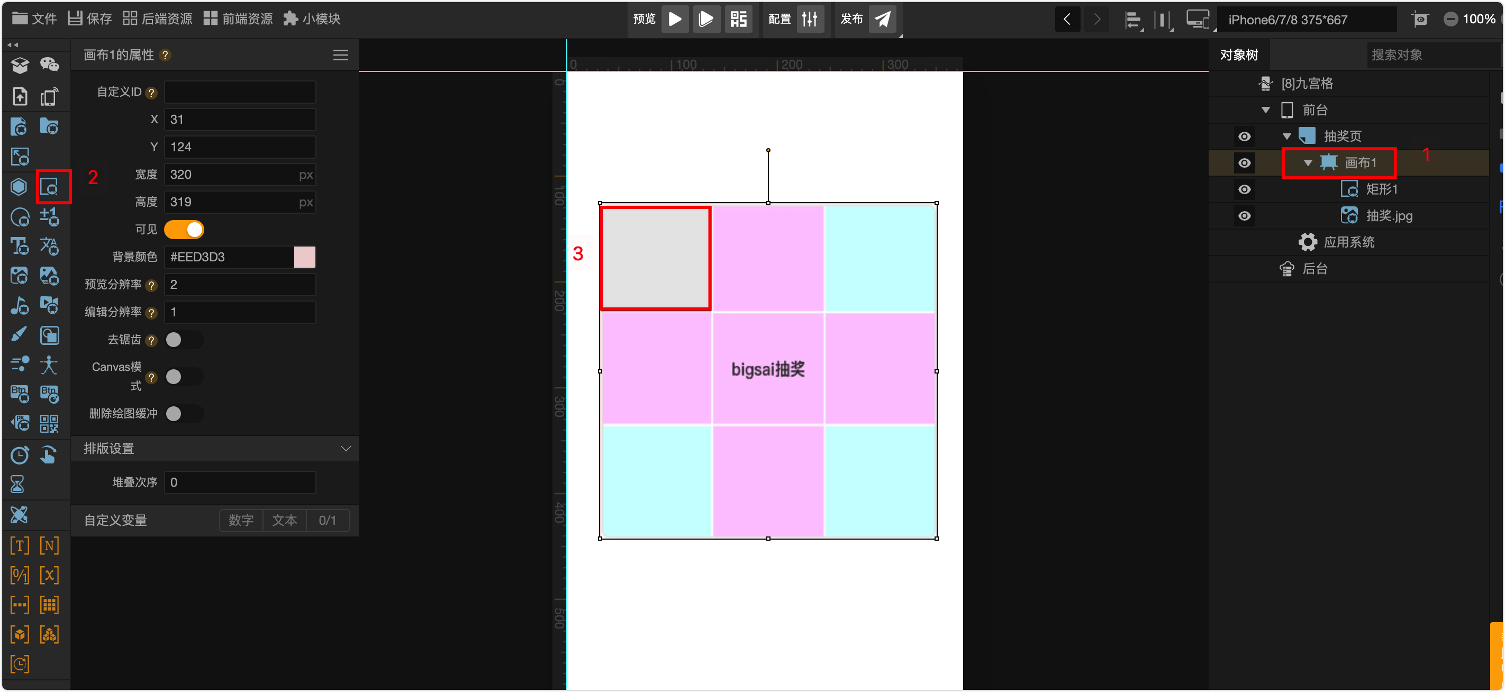Select the rectangle tool in sidebar
This screenshot has width=1505, height=692.
pyautogui.click(x=50, y=187)
